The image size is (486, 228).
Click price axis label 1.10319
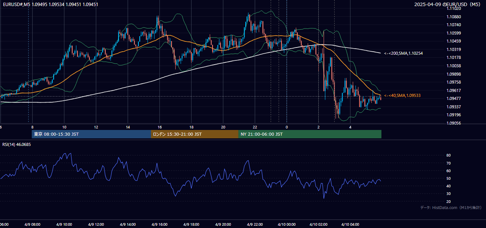coord(454,49)
